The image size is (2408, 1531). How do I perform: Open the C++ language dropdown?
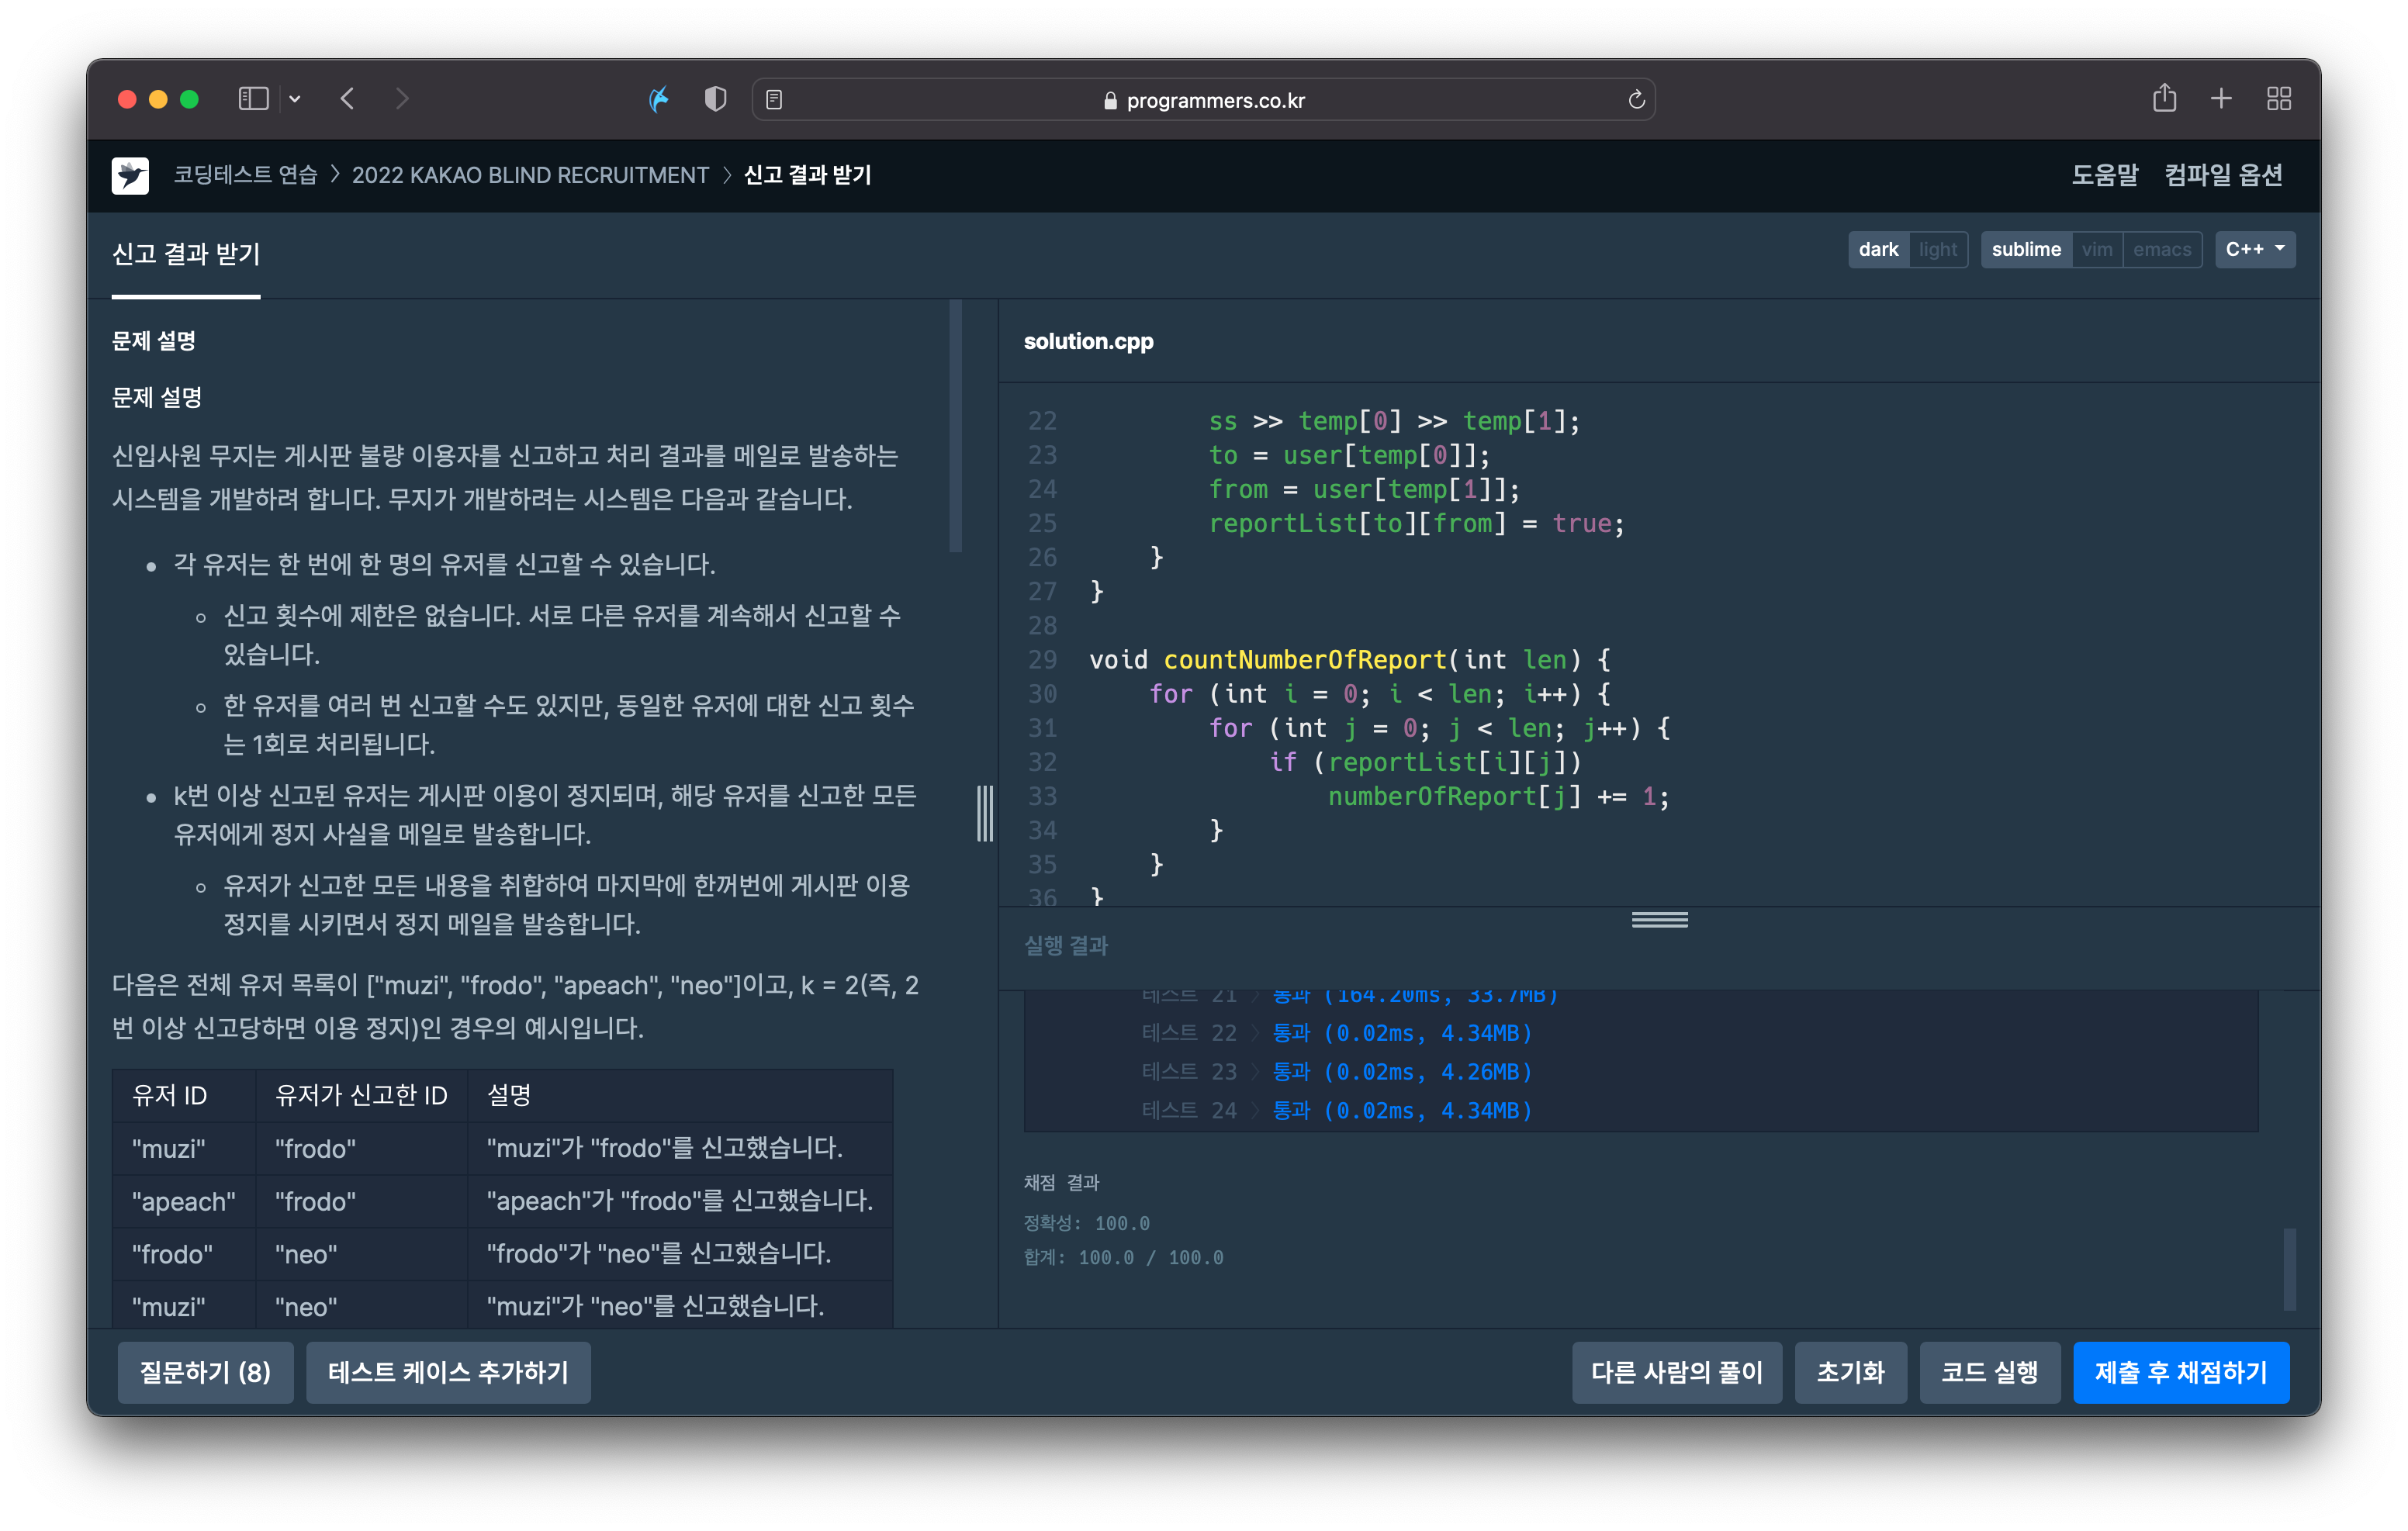click(x=2255, y=249)
